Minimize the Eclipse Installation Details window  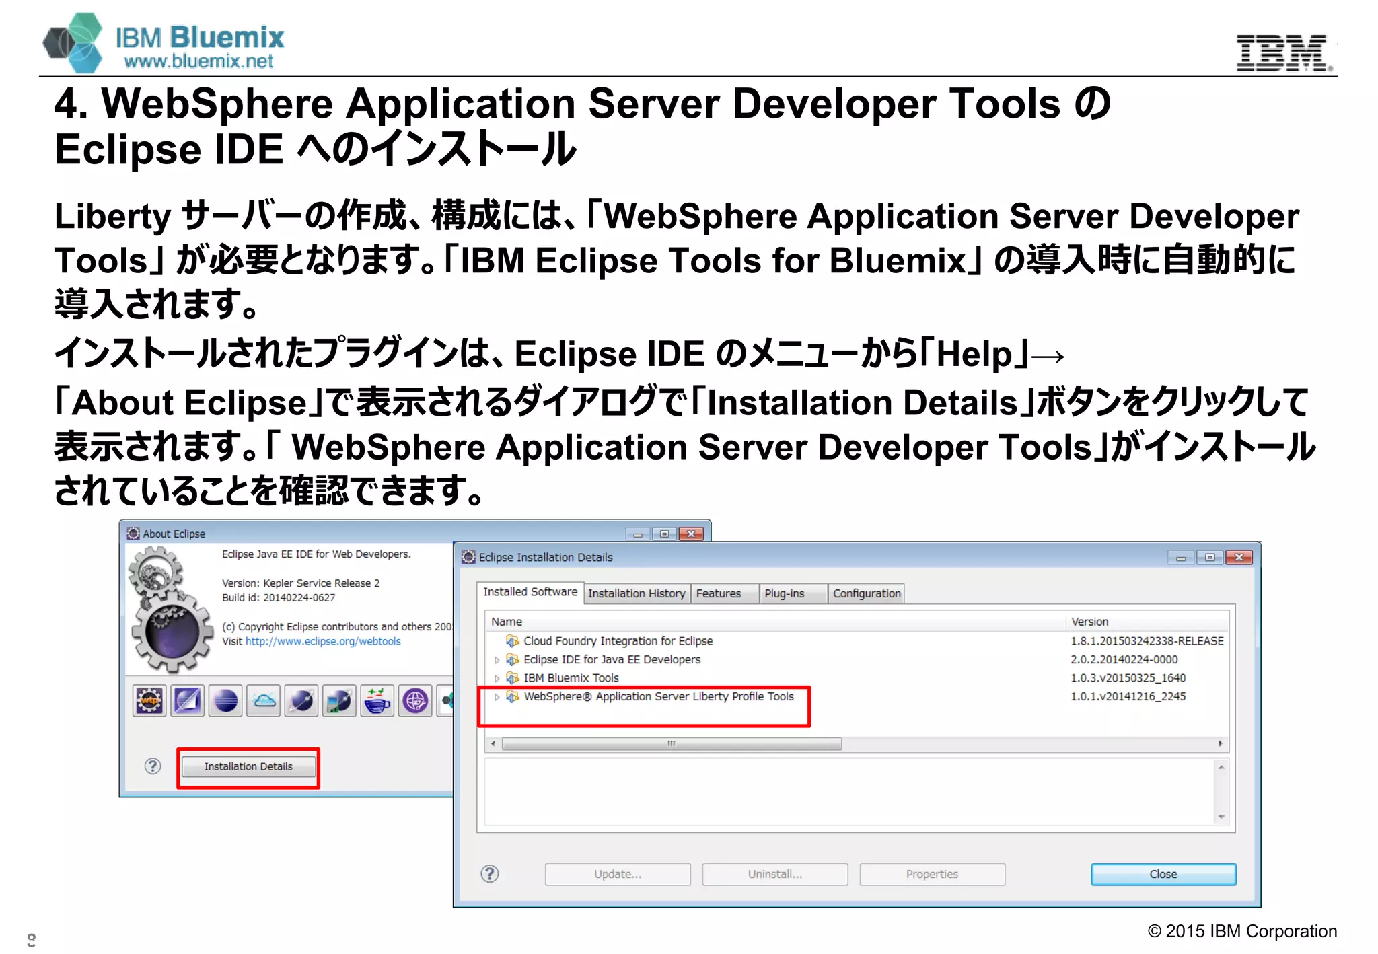tap(1181, 557)
